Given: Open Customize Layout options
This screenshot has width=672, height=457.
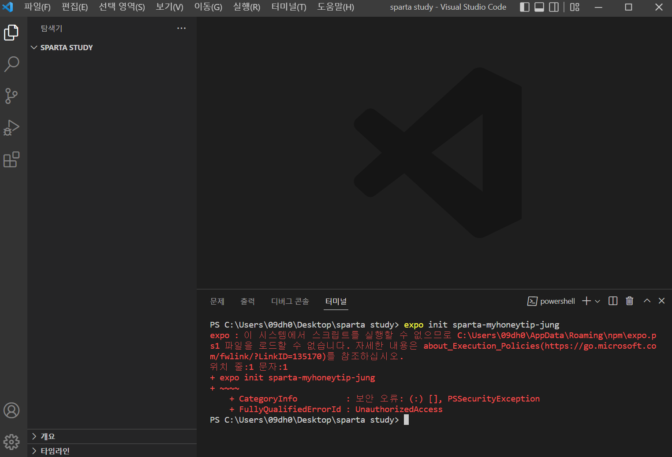Looking at the screenshot, I should point(575,7).
